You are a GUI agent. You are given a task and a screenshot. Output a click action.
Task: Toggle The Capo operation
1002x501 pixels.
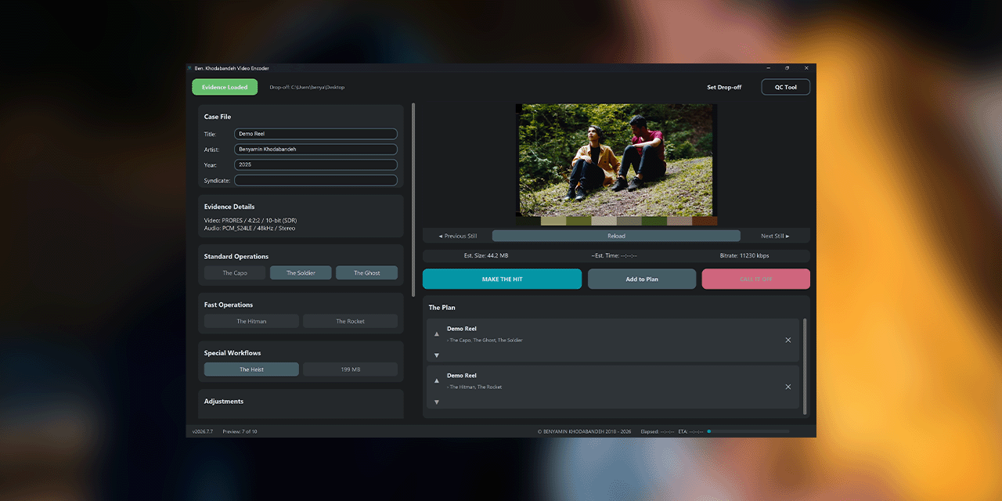click(235, 273)
